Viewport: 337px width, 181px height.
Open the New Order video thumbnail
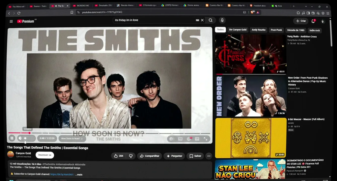[x=251, y=96]
